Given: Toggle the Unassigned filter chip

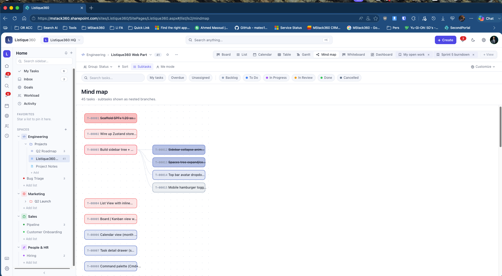Looking at the screenshot, I should click(201, 78).
